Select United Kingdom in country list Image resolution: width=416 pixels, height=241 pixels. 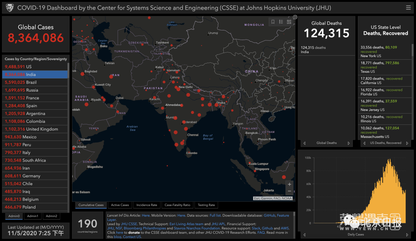(x=35, y=129)
